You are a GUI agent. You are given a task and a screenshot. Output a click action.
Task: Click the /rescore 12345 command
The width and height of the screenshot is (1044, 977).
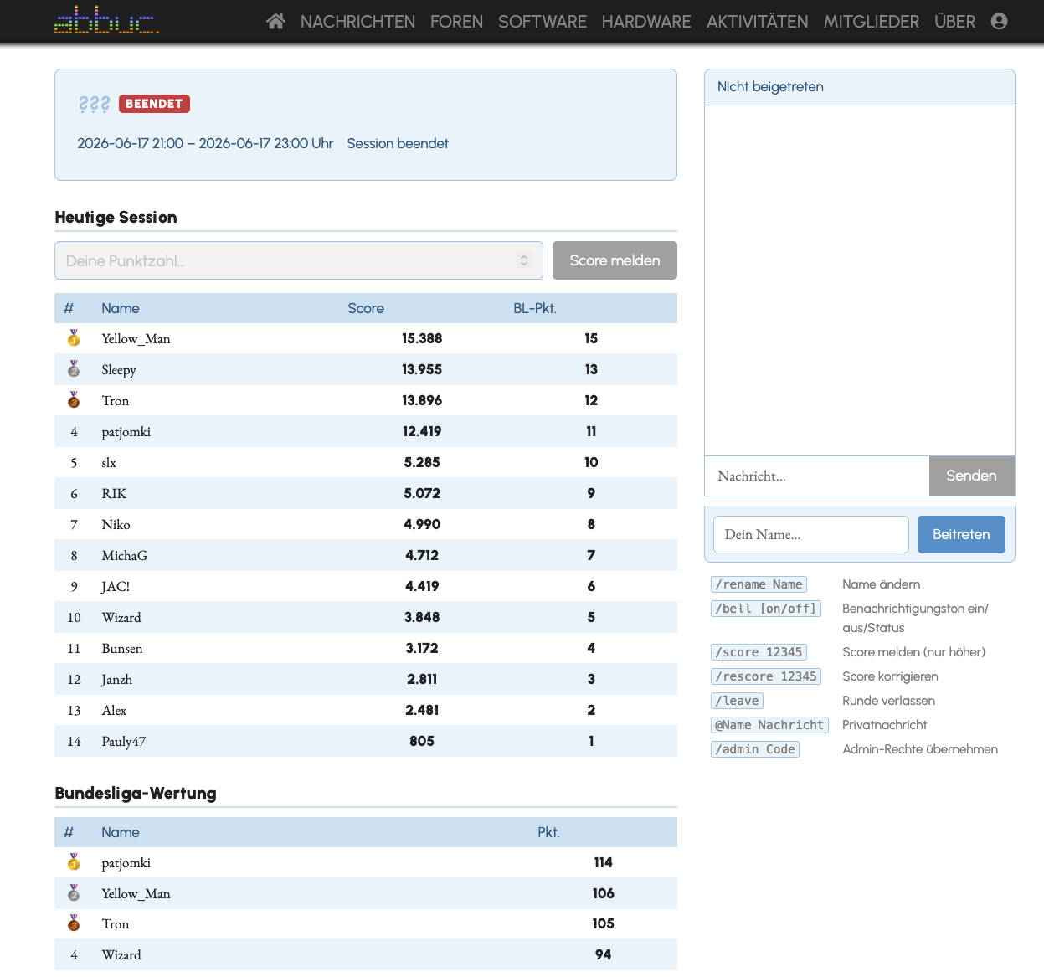765,676
